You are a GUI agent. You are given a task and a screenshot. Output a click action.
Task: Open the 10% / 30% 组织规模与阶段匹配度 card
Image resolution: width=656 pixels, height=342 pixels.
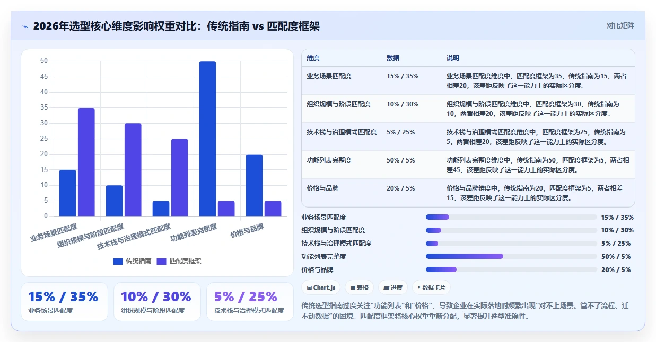point(157,302)
